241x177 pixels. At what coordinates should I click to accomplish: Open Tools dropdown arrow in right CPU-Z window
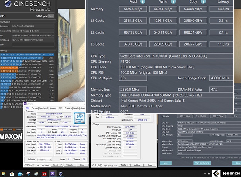(129, 165)
